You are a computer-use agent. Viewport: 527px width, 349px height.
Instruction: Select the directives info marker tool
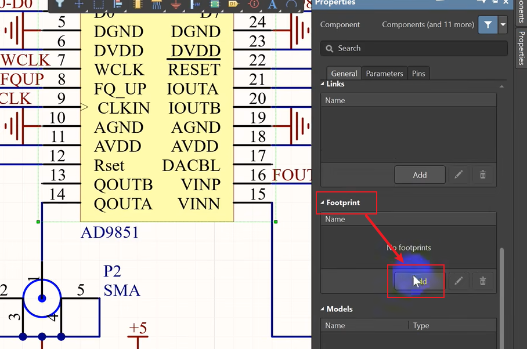(x=254, y=3)
